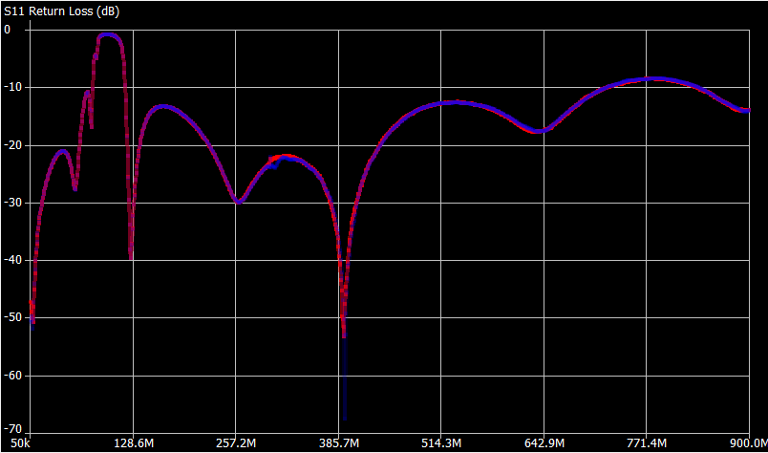Click the trace minimum near 257.2M

pyautogui.click(x=239, y=202)
